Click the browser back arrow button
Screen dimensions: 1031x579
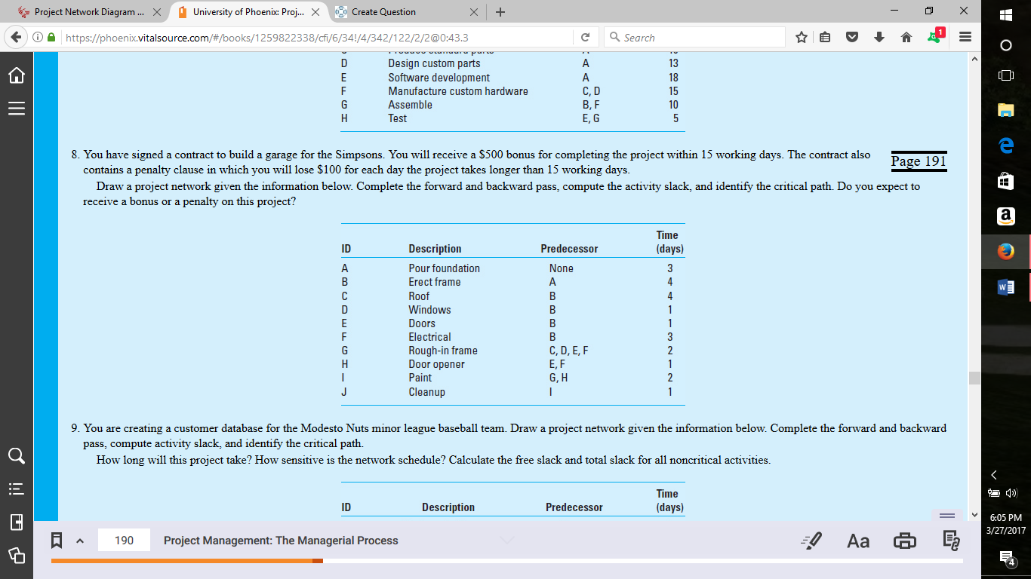[x=17, y=36]
